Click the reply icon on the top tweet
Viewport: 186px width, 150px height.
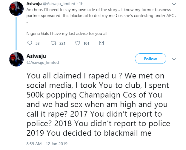pos(29,43)
